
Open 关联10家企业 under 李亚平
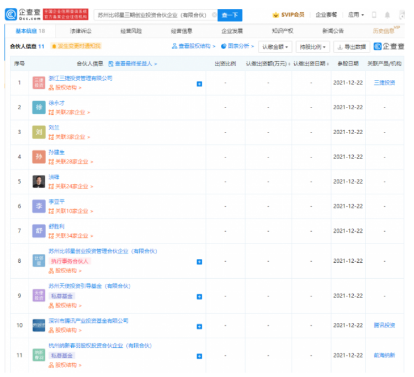(71, 211)
